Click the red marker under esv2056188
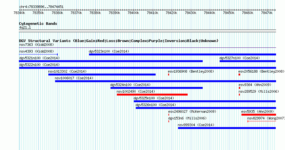This screenshot has width=285, height=150. click(x=240, y=75)
